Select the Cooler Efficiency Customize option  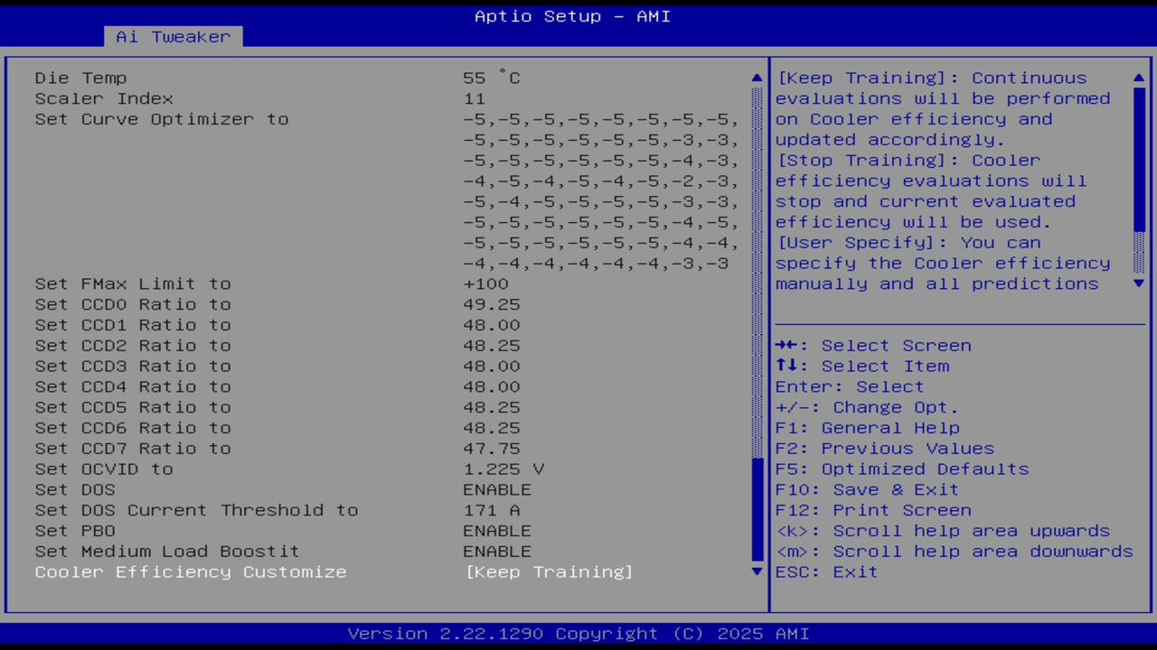point(190,571)
